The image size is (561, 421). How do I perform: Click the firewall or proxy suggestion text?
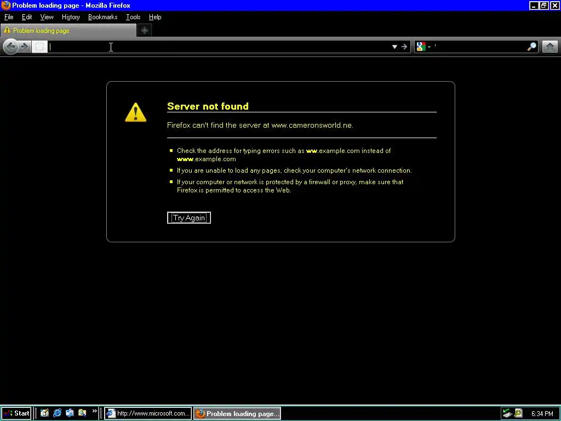(x=290, y=186)
